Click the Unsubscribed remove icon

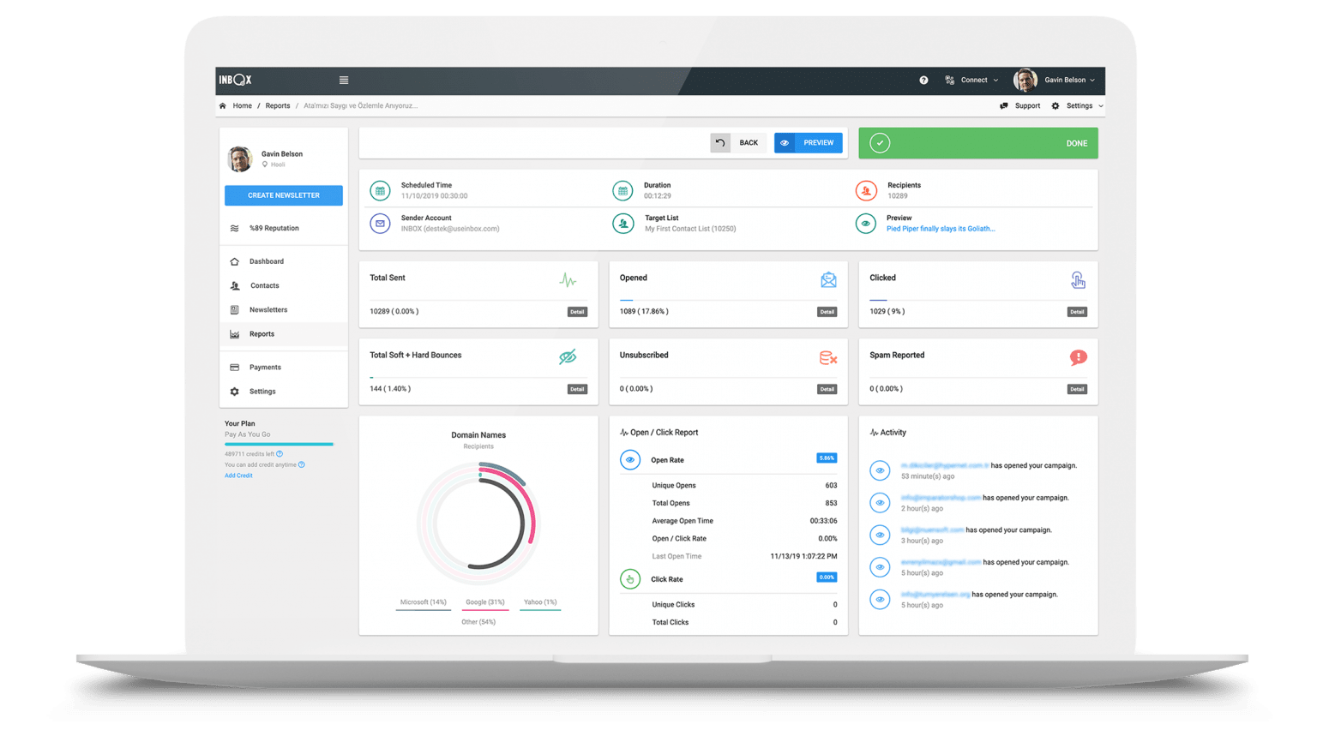point(828,357)
